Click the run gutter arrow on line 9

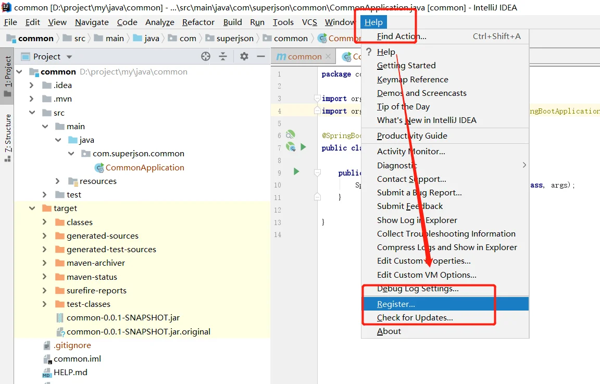(x=296, y=171)
